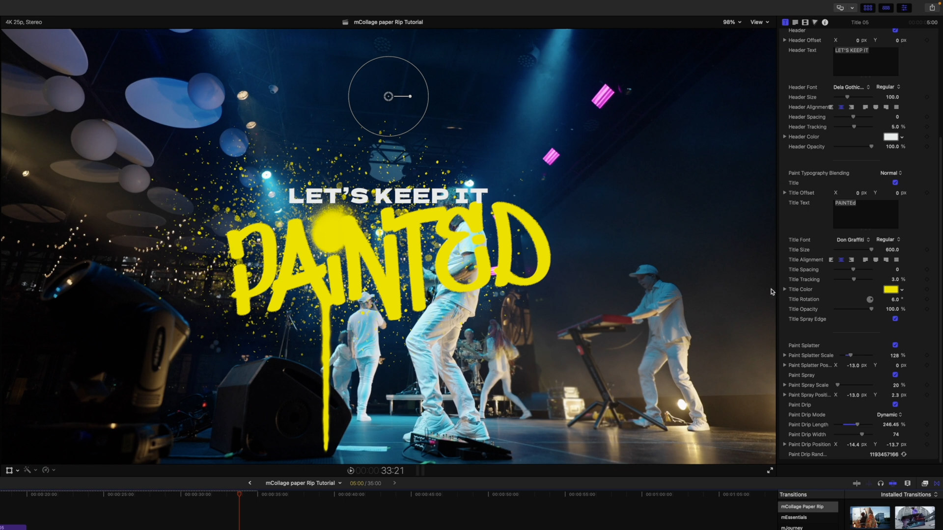Screen dimensions: 943x530
Task: Toggle the Inspector panel icon
Action: [904, 7]
